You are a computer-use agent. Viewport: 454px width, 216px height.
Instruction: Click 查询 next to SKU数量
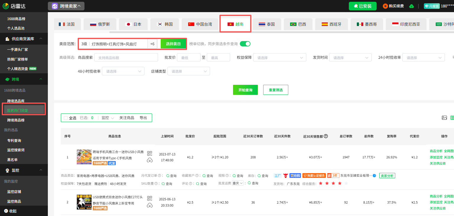point(167,183)
